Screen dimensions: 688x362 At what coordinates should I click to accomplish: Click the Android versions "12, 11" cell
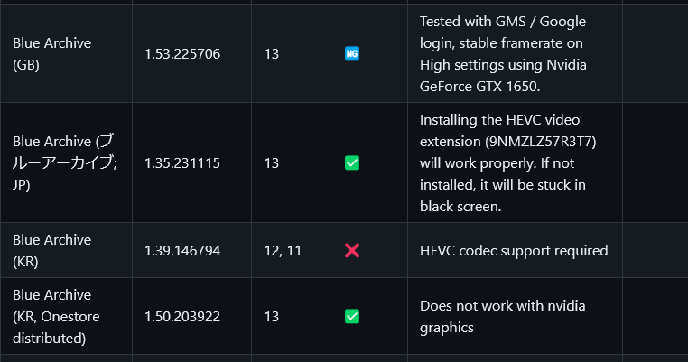point(283,251)
